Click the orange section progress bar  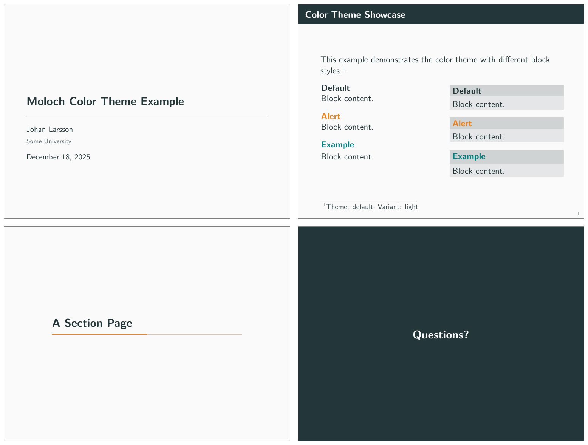click(x=99, y=334)
